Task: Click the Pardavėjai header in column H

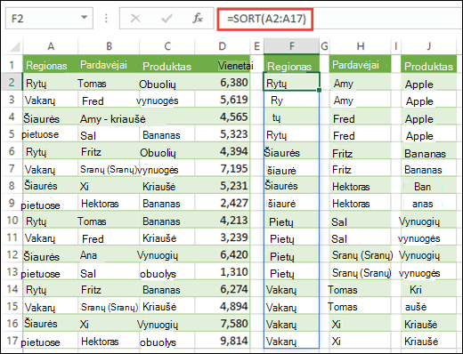Action: click(361, 64)
